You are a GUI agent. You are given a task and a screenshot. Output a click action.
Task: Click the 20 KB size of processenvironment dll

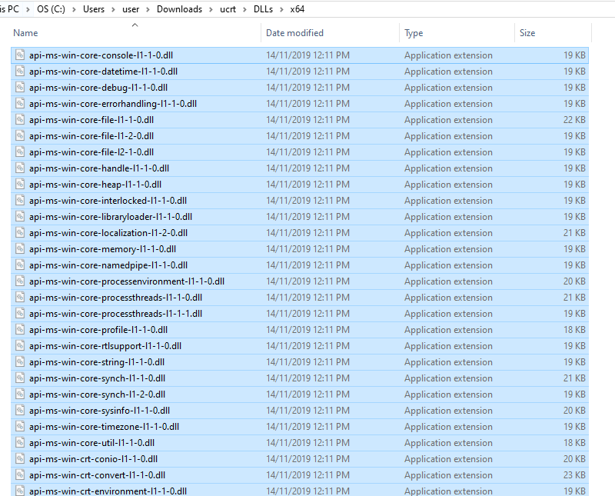click(x=574, y=281)
